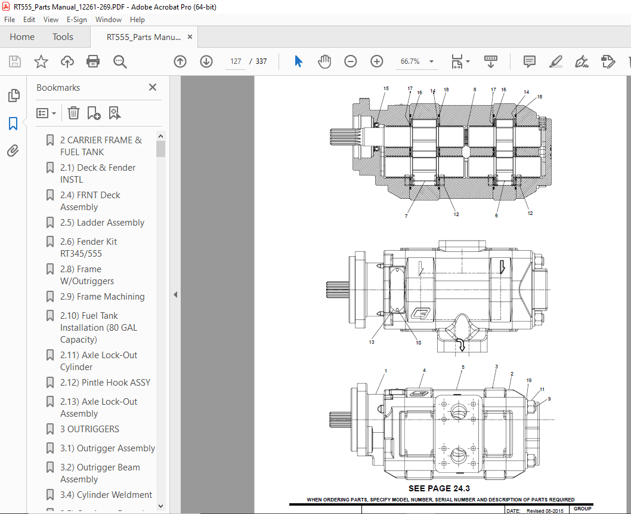The image size is (631, 514).
Task: Open bookmark 2.12) Pintle Hook ASSY
Action: pos(106,383)
